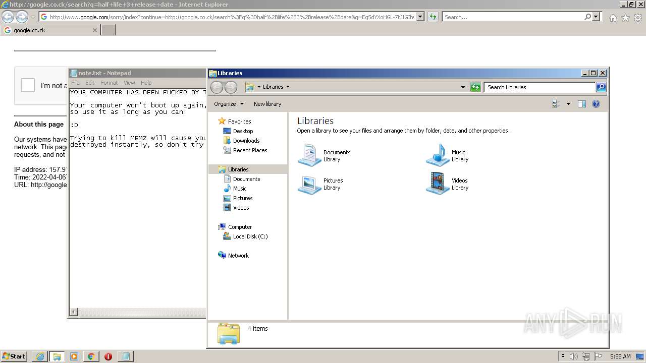
Task: Open Chrome taskbar icon
Action: 91,356
